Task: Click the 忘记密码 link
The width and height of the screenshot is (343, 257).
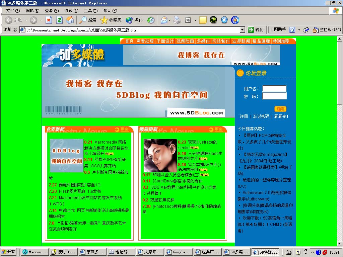Action: coord(261,116)
